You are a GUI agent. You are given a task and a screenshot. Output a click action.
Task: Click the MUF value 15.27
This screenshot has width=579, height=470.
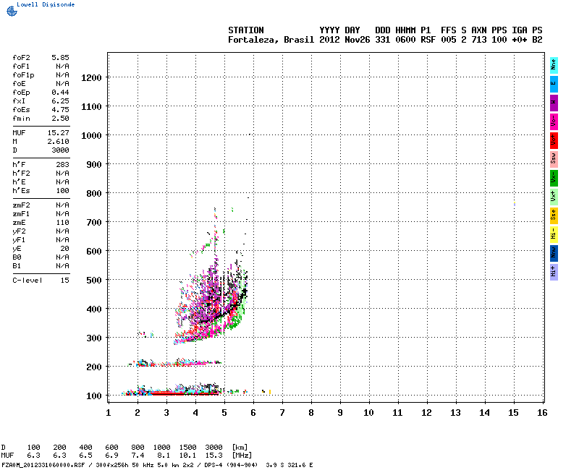click(59, 133)
